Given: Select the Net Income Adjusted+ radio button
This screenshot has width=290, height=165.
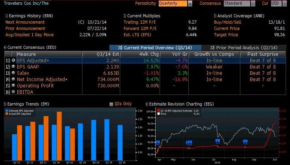Looking at the screenshot, I should pos(13,79).
